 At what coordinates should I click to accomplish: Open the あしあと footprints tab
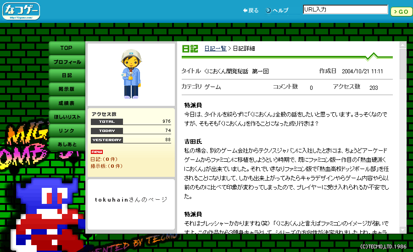(x=67, y=144)
